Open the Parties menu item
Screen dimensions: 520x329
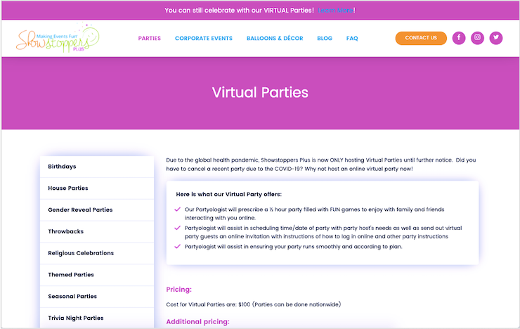150,39
